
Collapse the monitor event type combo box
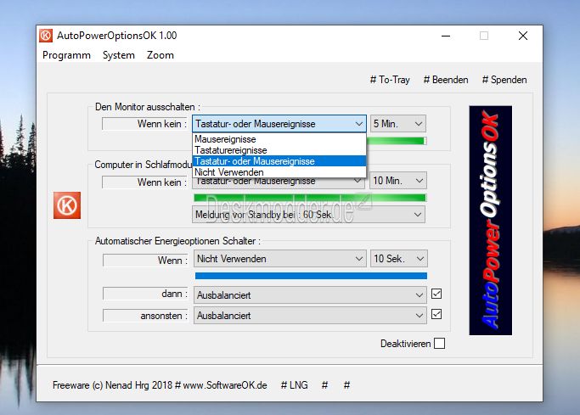pos(279,123)
